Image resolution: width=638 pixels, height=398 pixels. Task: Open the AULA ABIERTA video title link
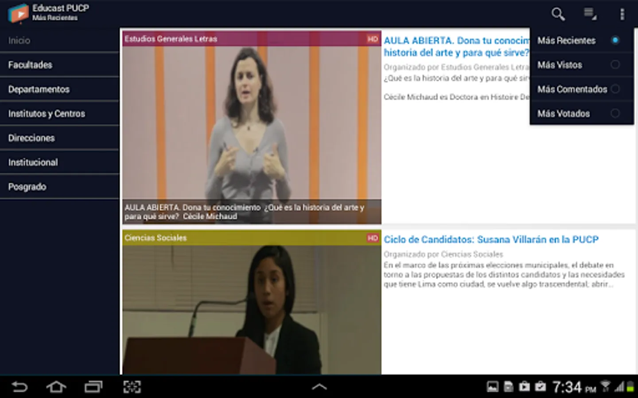click(457, 46)
